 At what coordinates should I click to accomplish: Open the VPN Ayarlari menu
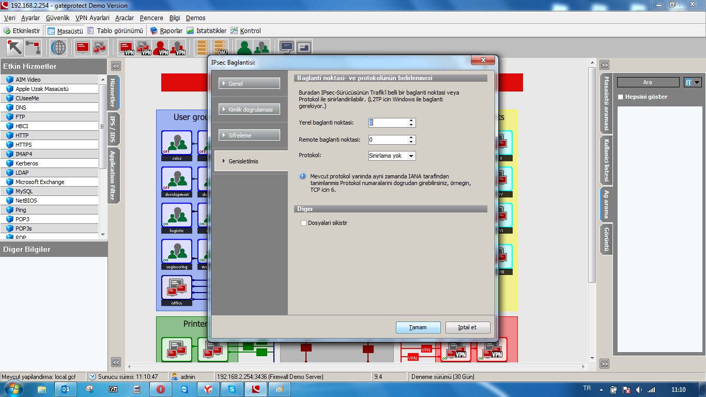click(x=92, y=18)
